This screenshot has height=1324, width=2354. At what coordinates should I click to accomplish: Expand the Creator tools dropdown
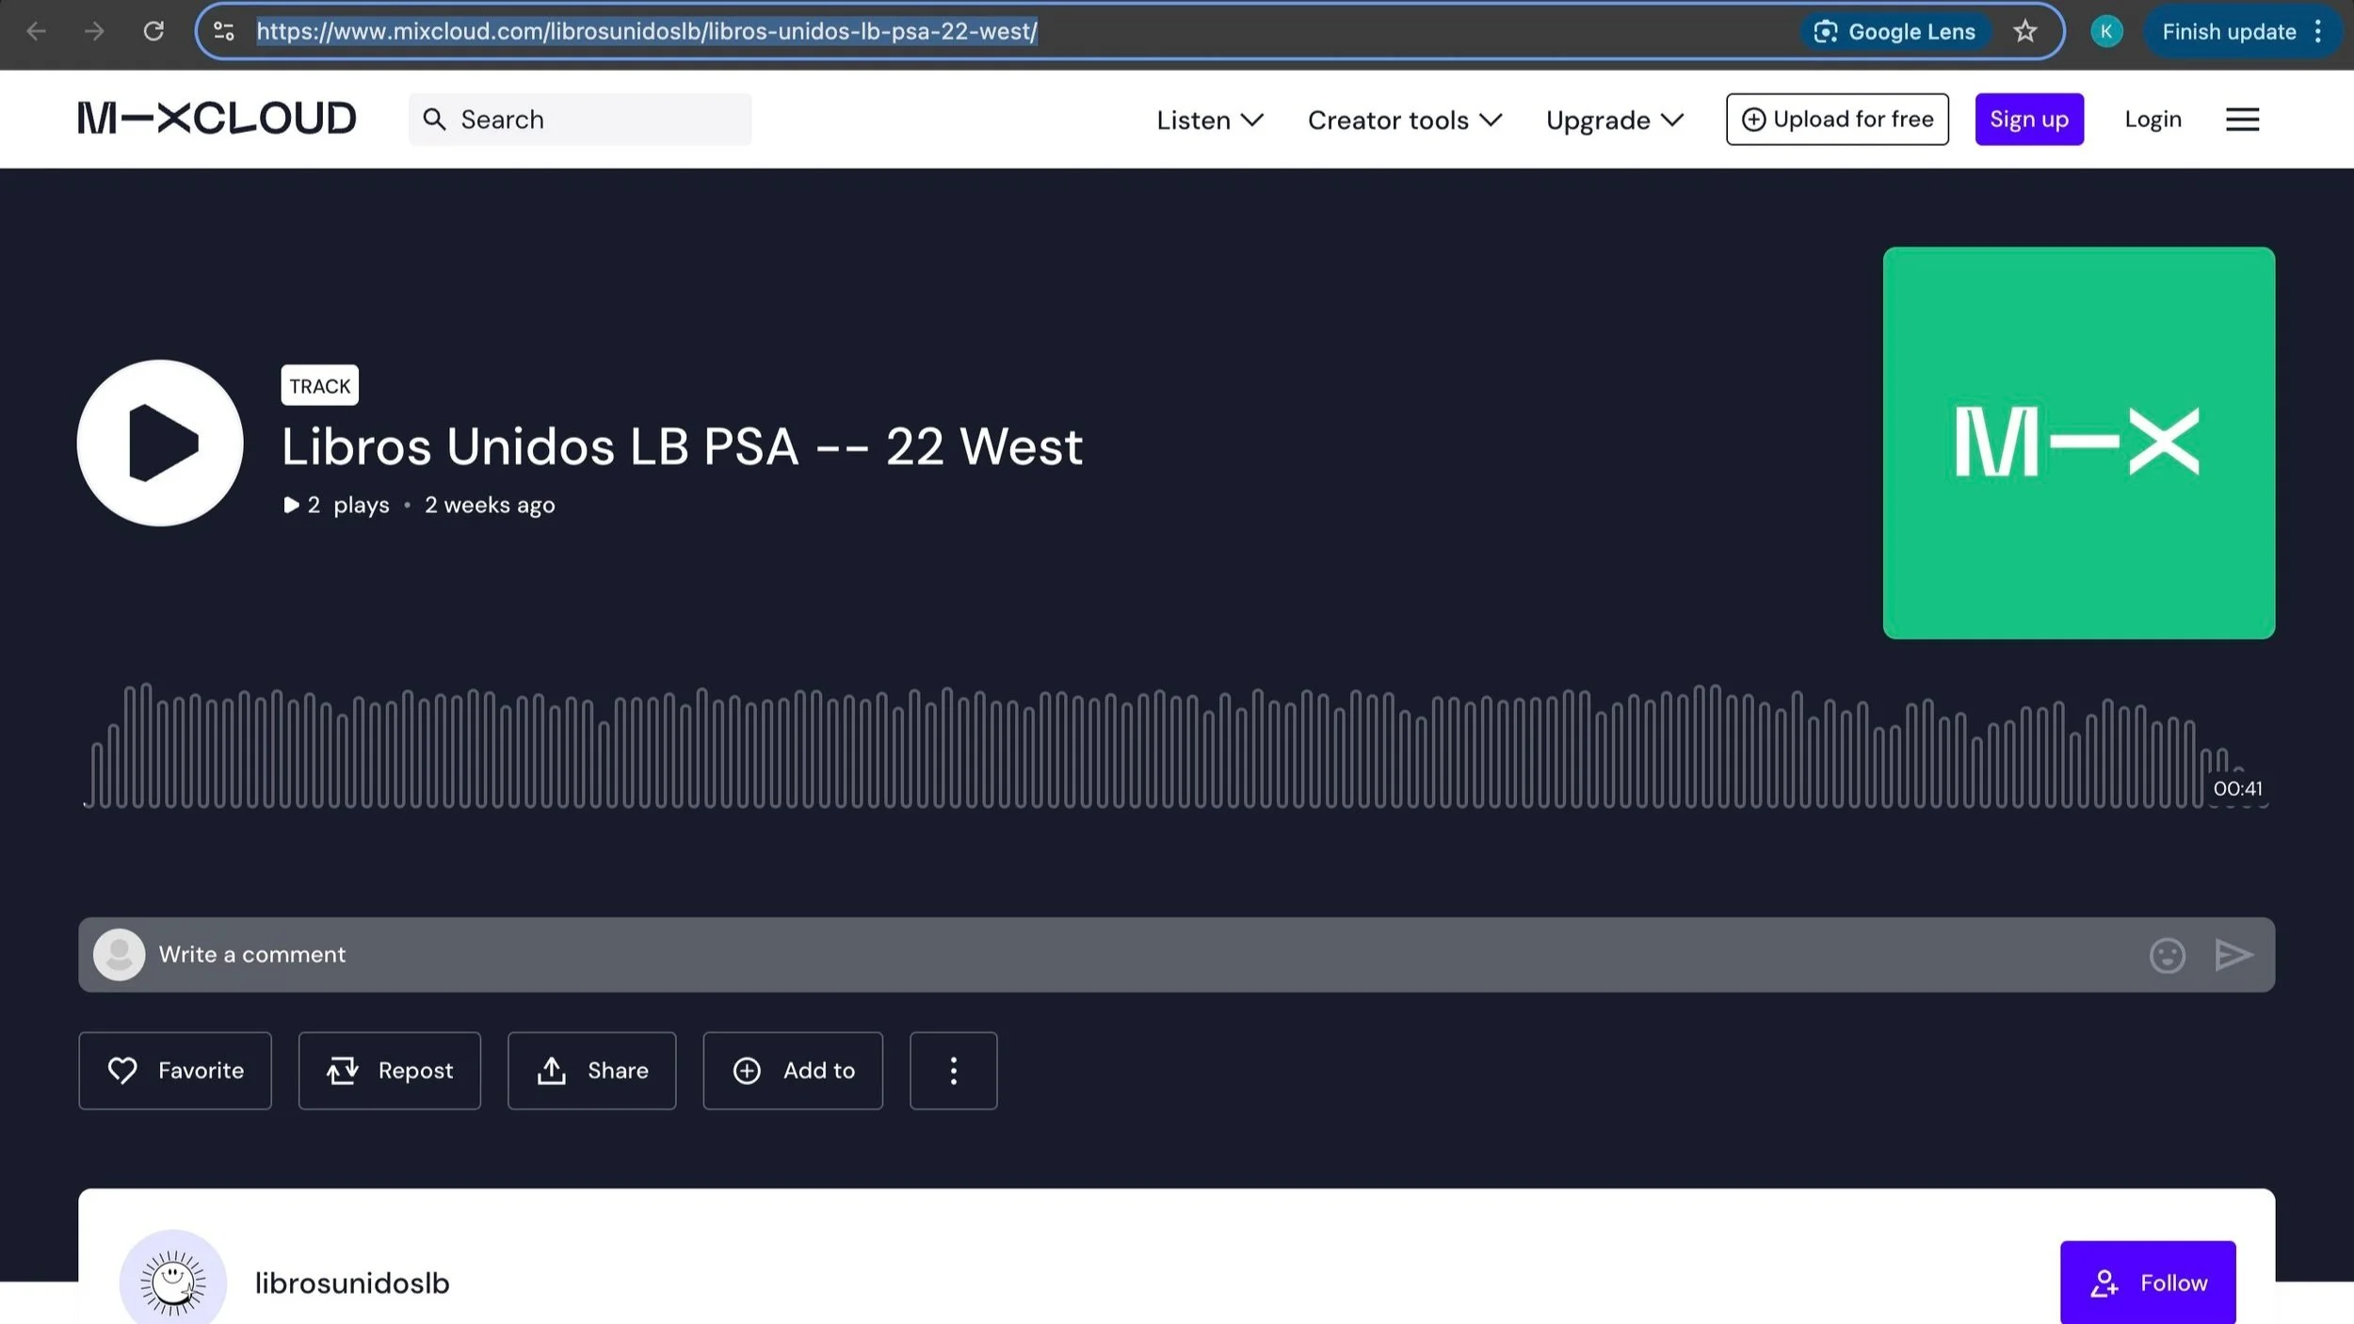(1404, 121)
